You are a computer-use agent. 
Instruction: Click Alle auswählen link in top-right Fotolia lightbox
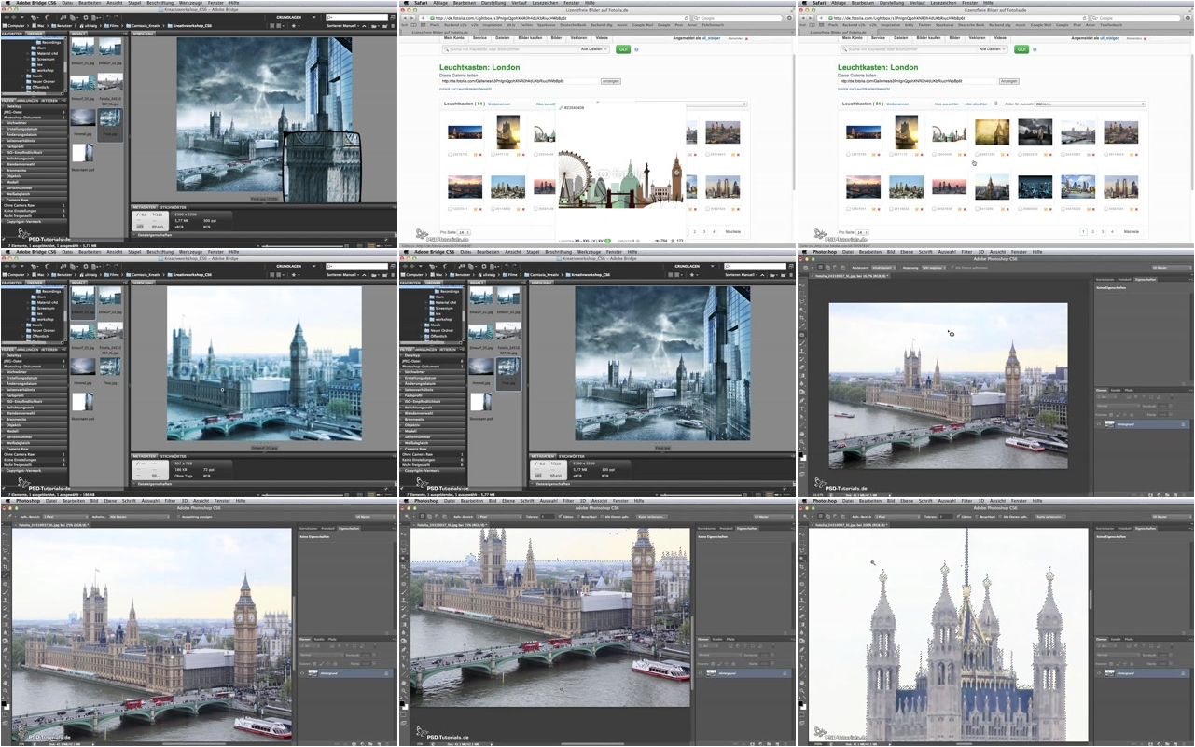coord(947,104)
